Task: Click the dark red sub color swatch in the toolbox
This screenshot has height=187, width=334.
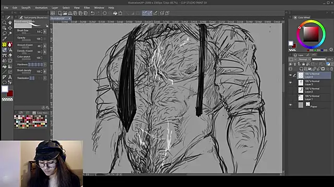Action: pos(10,94)
